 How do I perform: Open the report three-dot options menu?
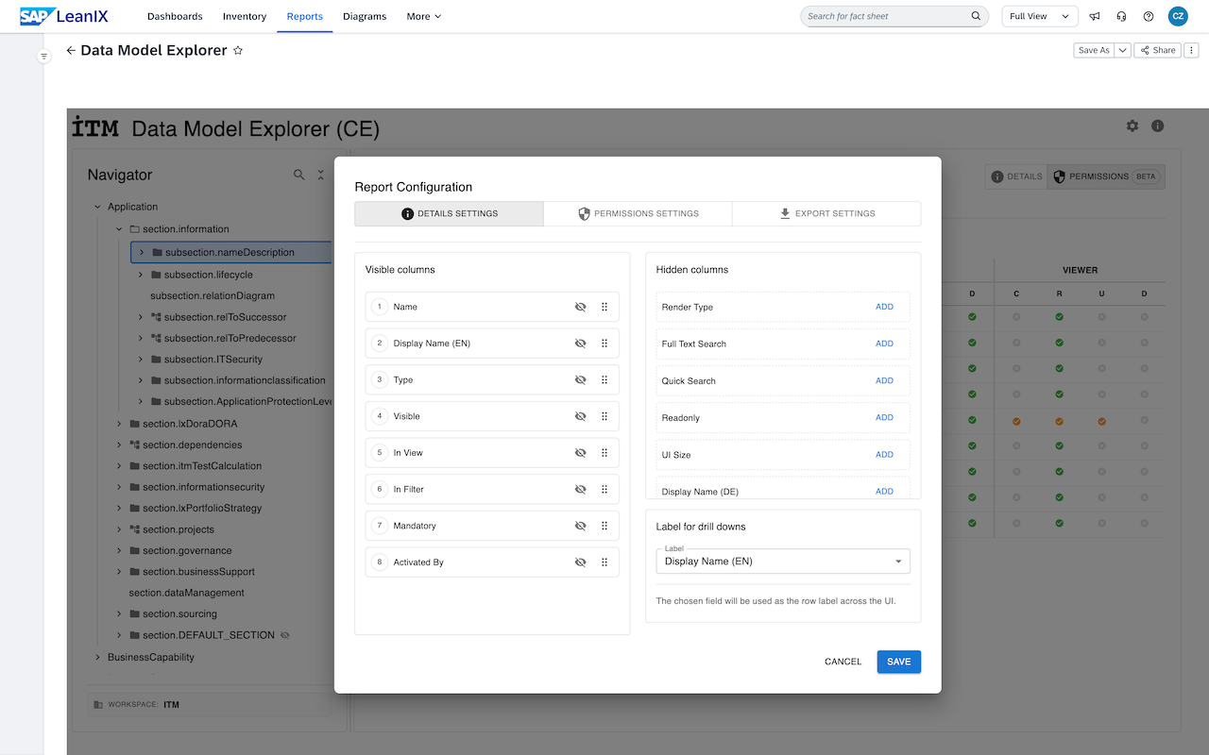1191,50
